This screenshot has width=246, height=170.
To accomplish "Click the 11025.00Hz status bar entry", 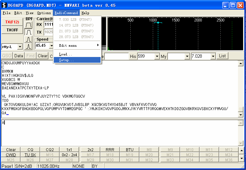I will pos(54,166).
